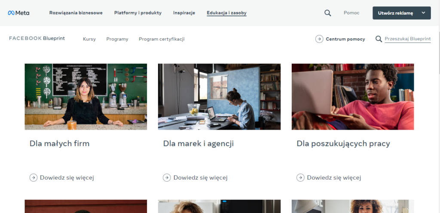Screen dimensions: 440x213
Task: Go to the Programy tab
Action: coord(117,39)
